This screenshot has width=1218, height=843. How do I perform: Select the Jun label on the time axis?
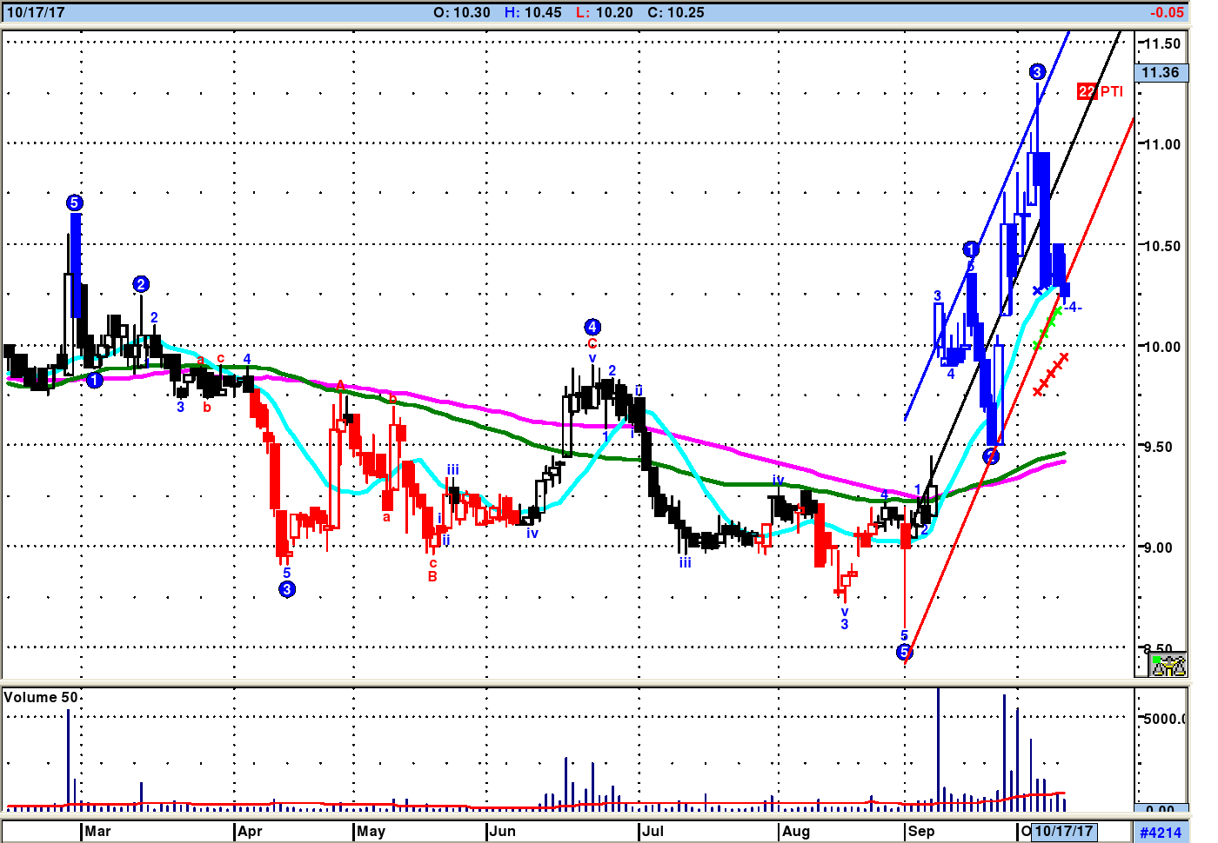coord(502,832)
